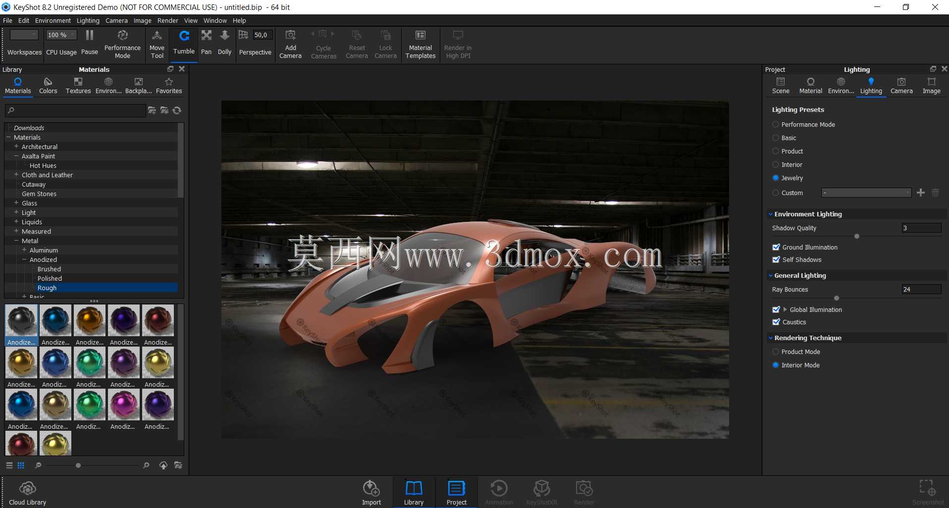This screenshot has width=949, height=508.
Task: Collapse the Metal materials folder
Action: pyautogui.click(x=16, y=241)
